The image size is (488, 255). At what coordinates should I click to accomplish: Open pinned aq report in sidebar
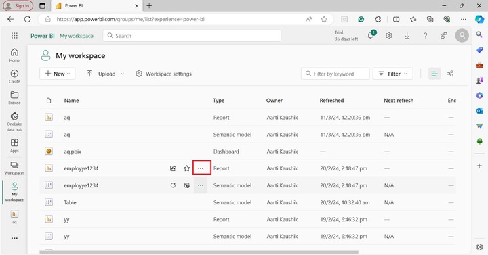tap(14, 216)
